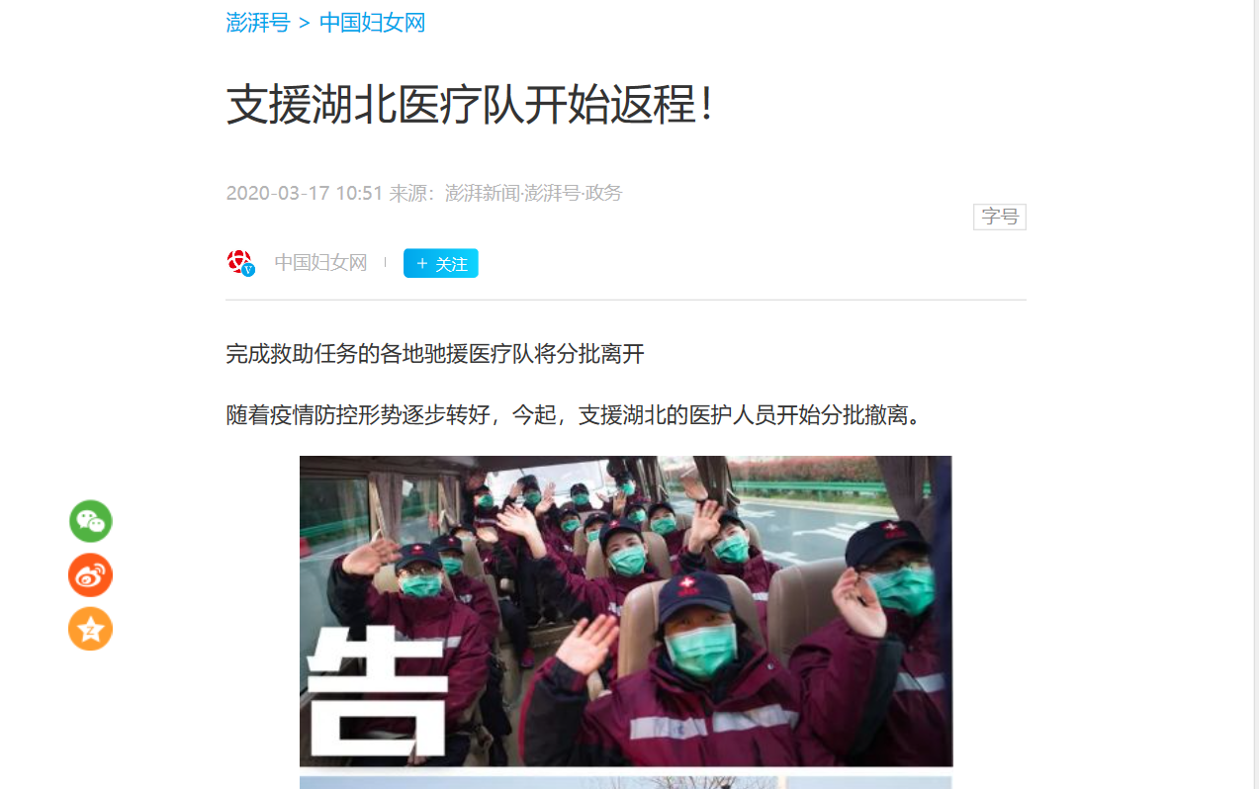
Task: Share to Qzone star icon
Action: coord(91,629)
